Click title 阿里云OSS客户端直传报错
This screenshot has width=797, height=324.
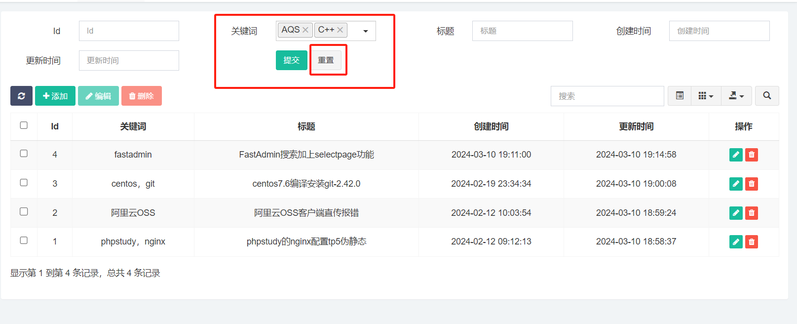tap(306, 213)
